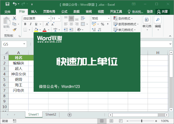Switch to 审阅 Review tab
Viewport: 174px width, 124px height.
(89, 12)
